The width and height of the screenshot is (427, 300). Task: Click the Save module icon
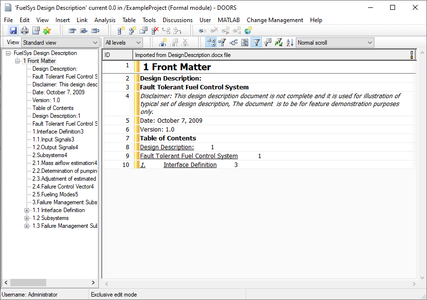[13, 30]
